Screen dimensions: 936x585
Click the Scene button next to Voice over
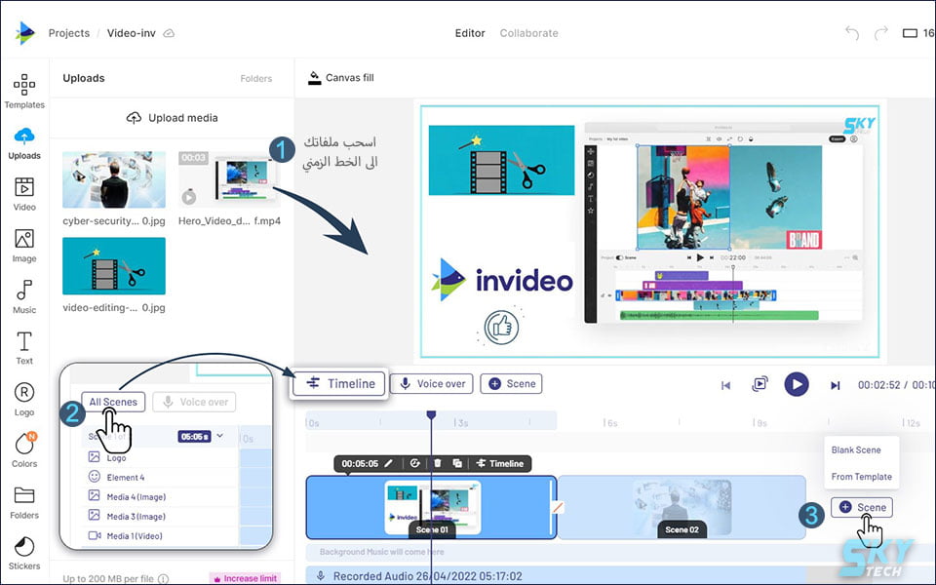pos(511,384)
